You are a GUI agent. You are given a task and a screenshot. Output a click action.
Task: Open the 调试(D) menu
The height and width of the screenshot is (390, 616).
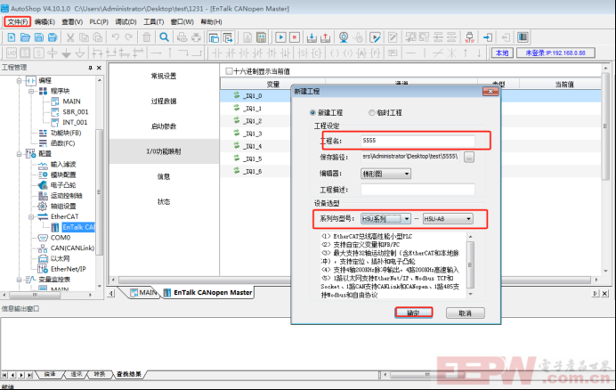(126, 21)
